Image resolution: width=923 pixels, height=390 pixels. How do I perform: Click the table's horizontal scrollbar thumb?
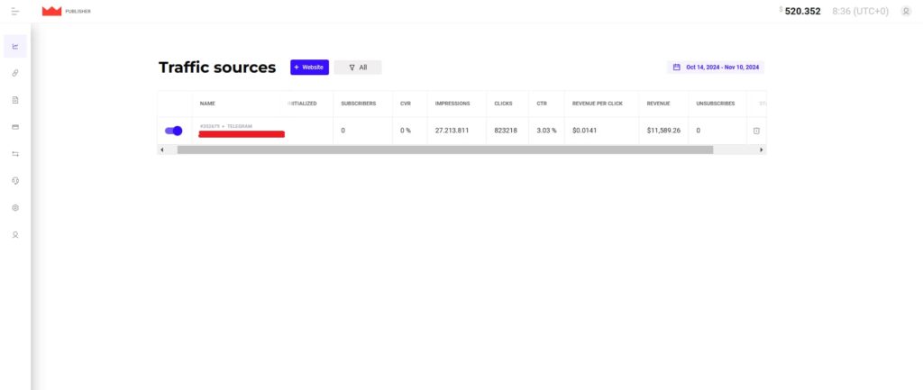pyautogui.click(x=444, y=150)
